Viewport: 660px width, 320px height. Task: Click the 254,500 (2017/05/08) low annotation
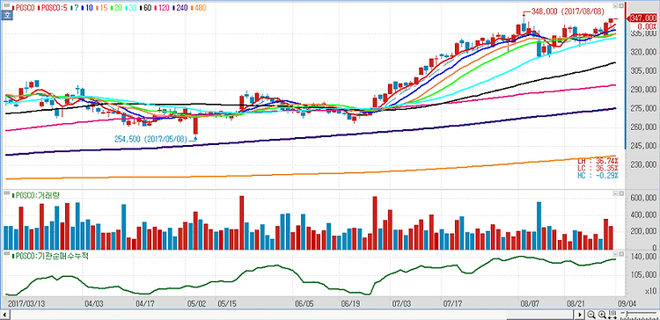150,138
